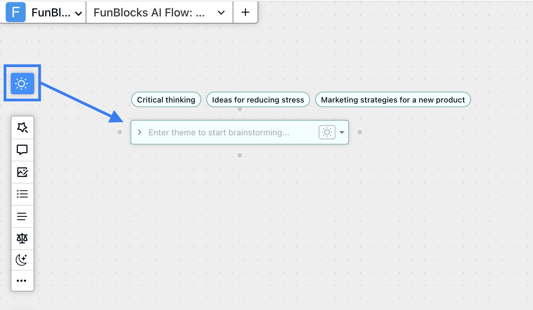Click the FunBlocks logo icon
This screenshot has height=310, width=533.
15,12
